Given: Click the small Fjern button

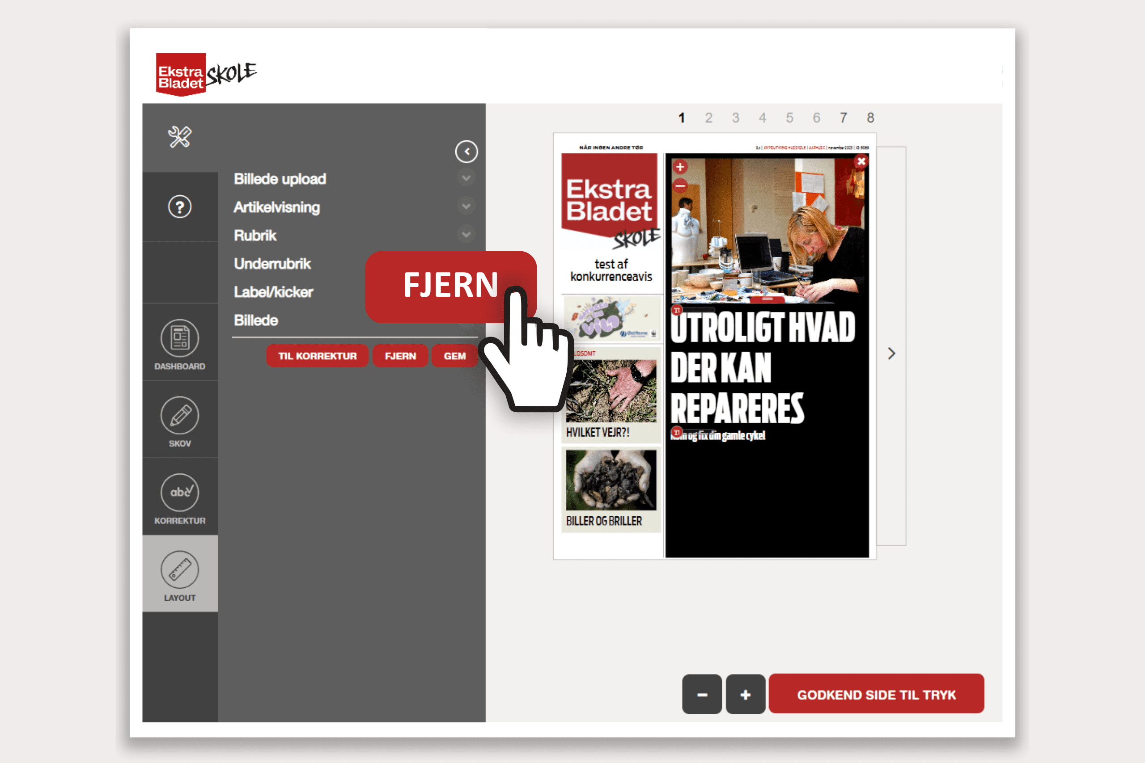Looking at the screenshot, I should (400, 356).
